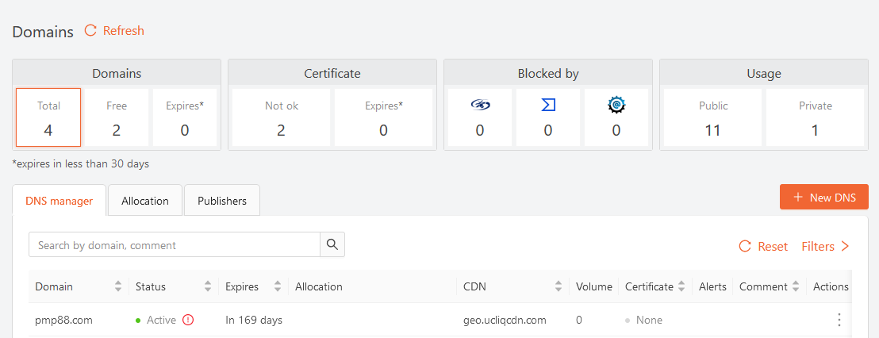
Task: Click the Volume value 0 for pmp88.com
Action: click(x=578, y=320)
